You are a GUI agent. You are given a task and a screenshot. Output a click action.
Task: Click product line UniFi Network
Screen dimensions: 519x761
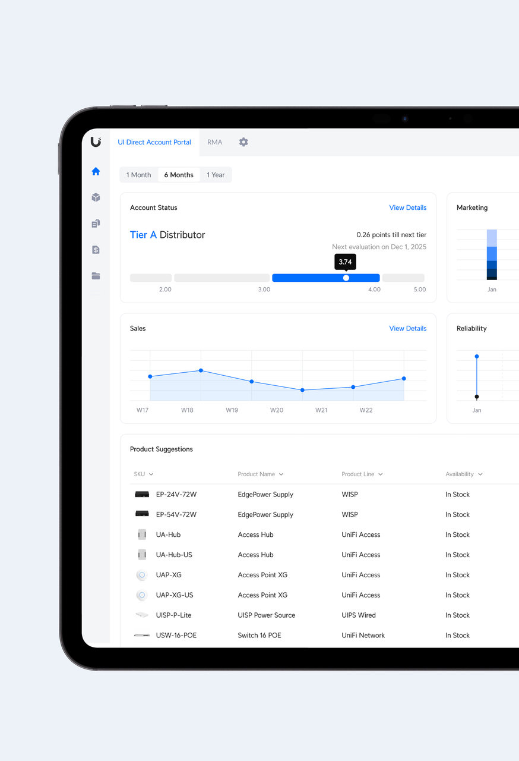[363, 636]
